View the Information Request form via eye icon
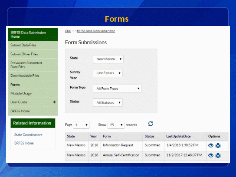This screenshot has width=236, height=177. (211, 145)
